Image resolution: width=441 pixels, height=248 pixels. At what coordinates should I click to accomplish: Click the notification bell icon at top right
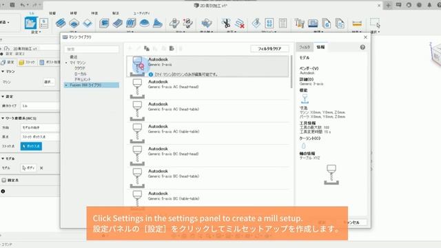[429, 5]
